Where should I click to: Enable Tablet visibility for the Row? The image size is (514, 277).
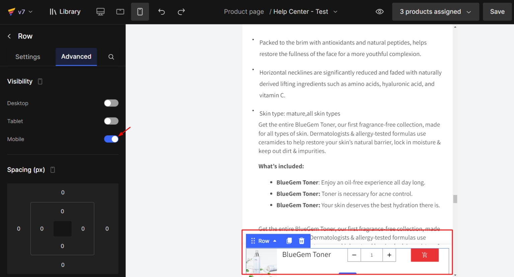point(111,121)
